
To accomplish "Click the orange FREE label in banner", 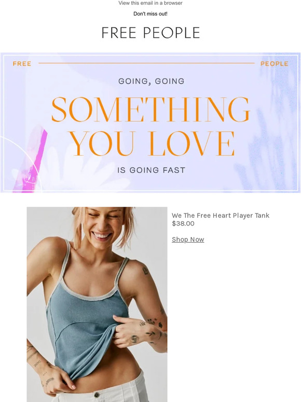I will 22,63.
